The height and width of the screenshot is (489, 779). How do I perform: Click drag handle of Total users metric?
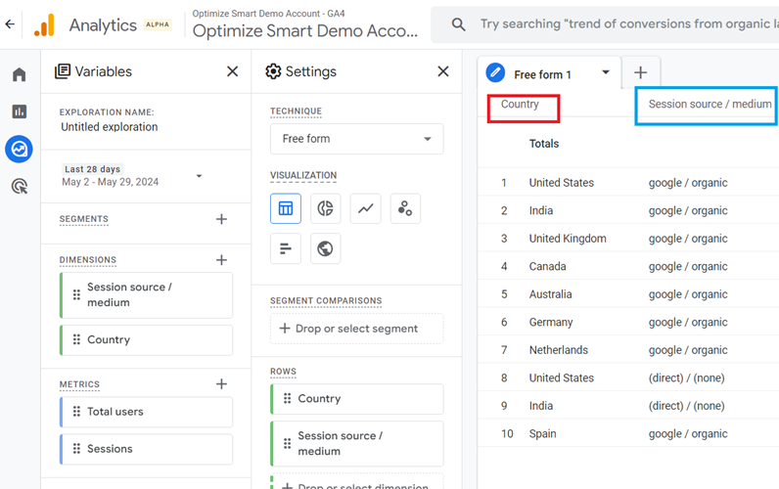click(x=76, y=412)
